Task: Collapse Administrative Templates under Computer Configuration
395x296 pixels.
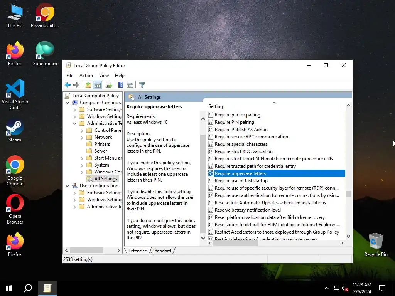Action: coord(74,123)
